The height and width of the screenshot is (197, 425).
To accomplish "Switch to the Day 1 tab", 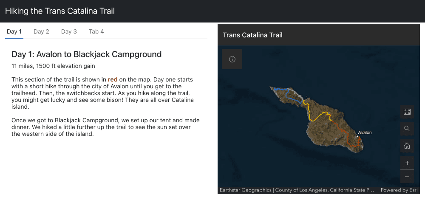I will 14,31.
